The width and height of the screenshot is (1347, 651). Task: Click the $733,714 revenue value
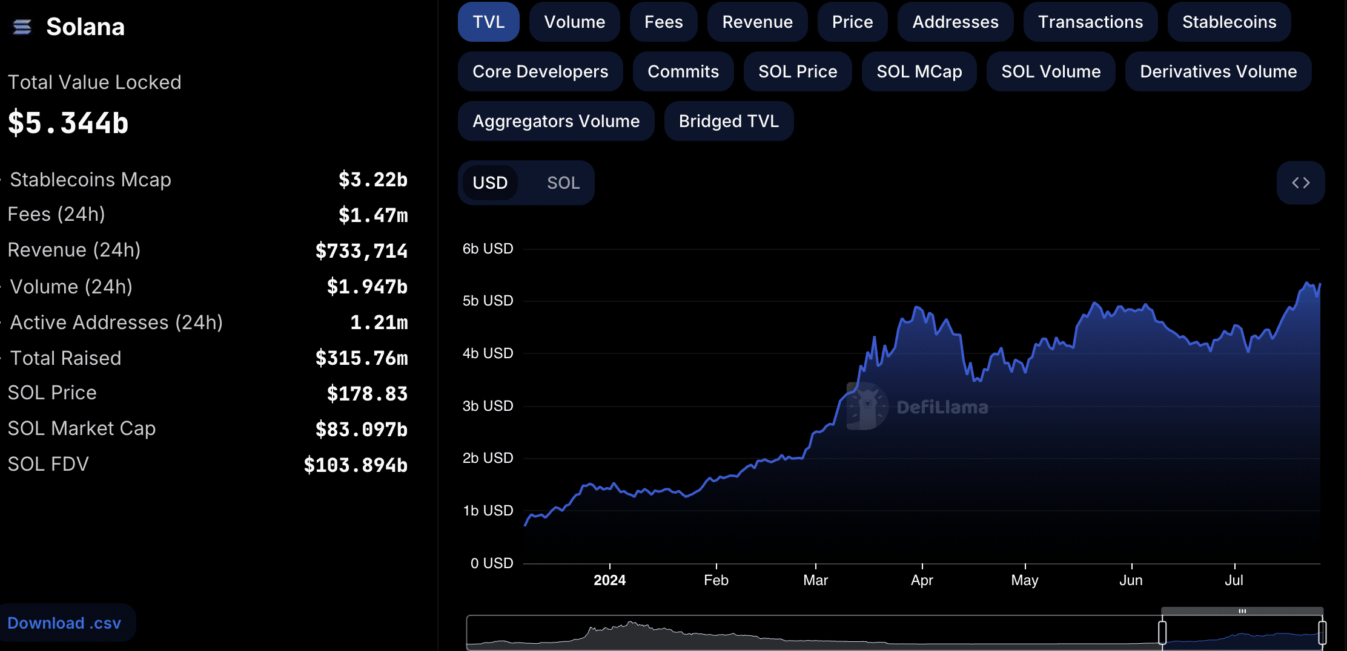362,250
